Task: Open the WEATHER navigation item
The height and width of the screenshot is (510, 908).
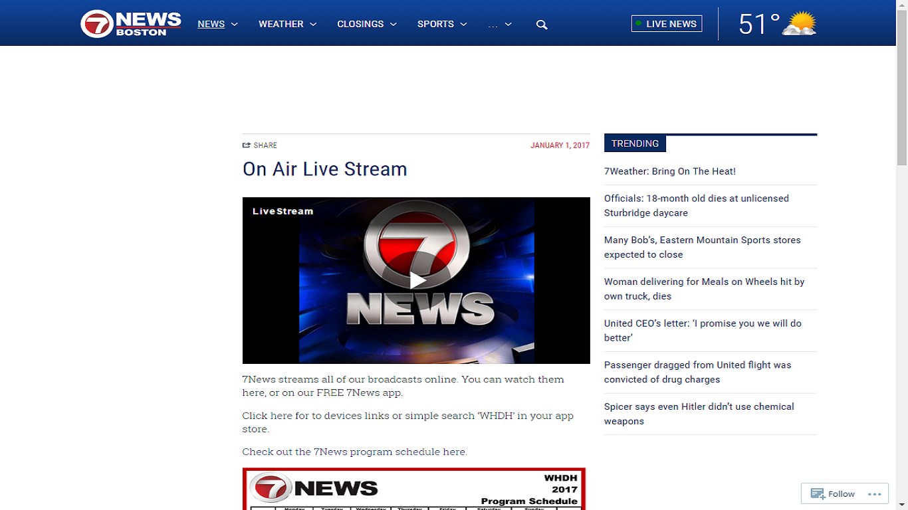Action: pyautogui.click(x=281, y=24)
